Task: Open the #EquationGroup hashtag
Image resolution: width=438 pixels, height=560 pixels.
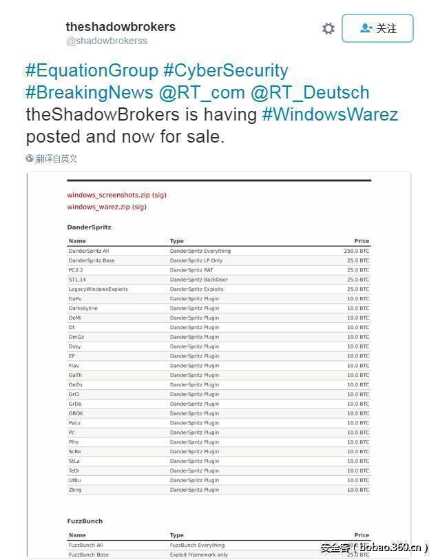Action: [92, 70]
